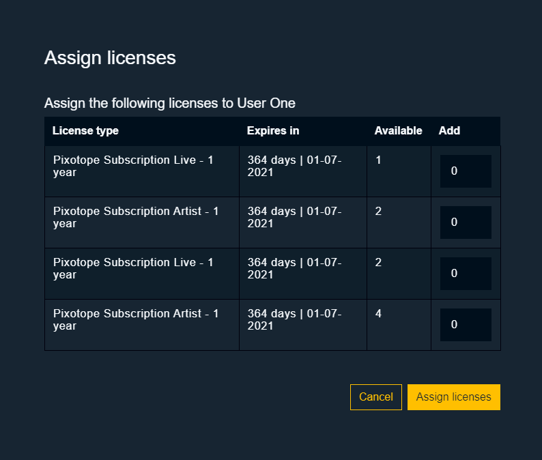The height and width of the screenshot is (460, 542).
Task: Select second Pixotope Subscription Live row name
Action: (x=133, y=268)
